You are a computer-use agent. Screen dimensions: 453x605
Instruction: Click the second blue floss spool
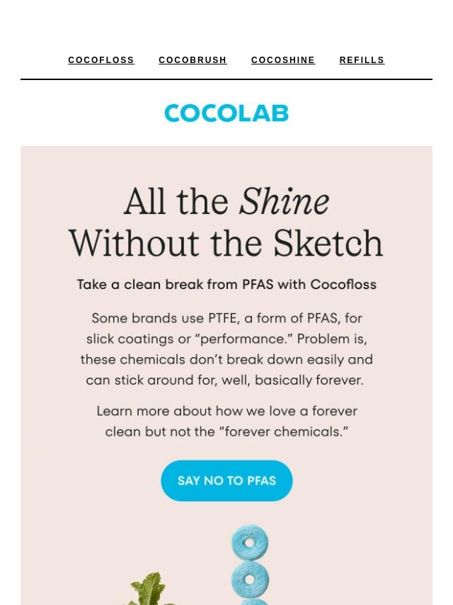pos(250,579)
